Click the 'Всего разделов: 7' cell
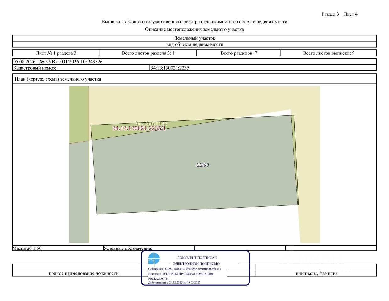The image size is (389, 301). click(x=238, y=53)
